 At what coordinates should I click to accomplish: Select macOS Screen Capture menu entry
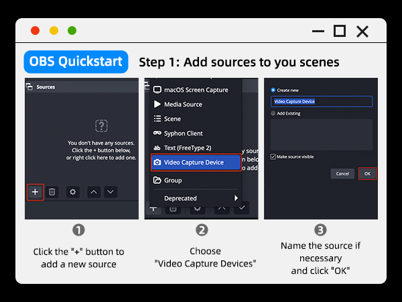click(196, 90)
